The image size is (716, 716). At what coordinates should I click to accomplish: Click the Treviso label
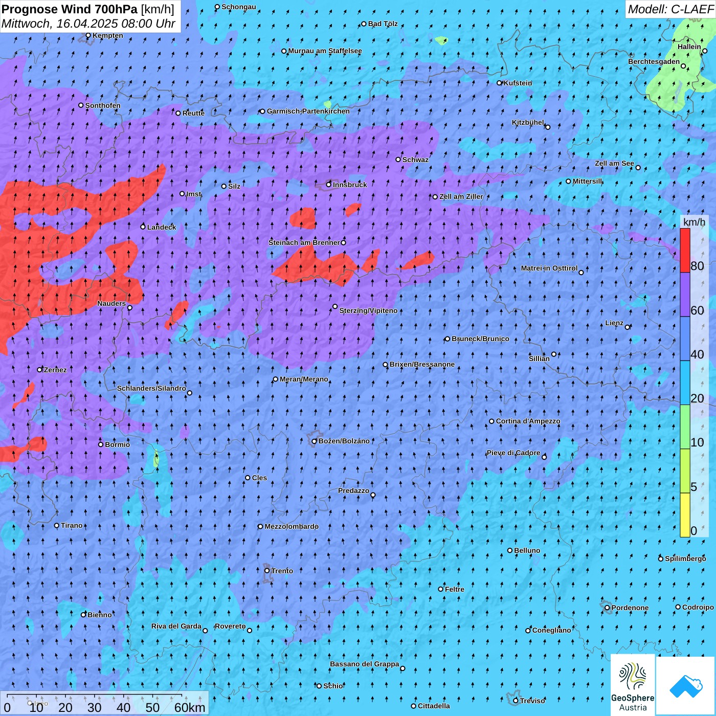click(532, 701)
